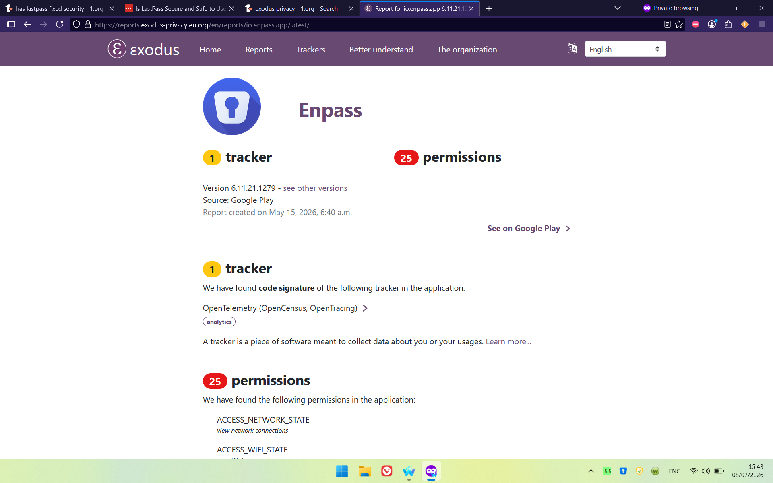
Task: Click the Enpass app icon image
Action: pos(232,106)
